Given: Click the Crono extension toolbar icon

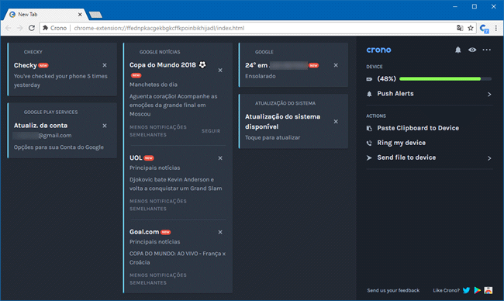Looking at the screenshot, I should (x=484, y=28).
